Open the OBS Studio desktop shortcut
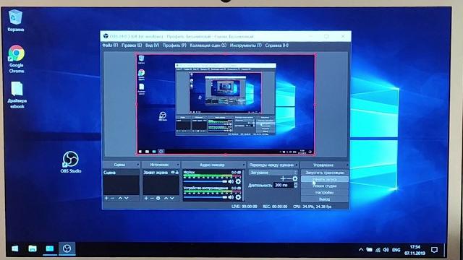This screenshot has height=260, width=463. (x=71, y=162)
